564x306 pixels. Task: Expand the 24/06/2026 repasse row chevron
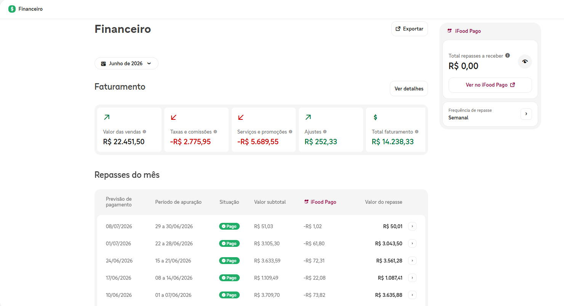click(412, 261)
